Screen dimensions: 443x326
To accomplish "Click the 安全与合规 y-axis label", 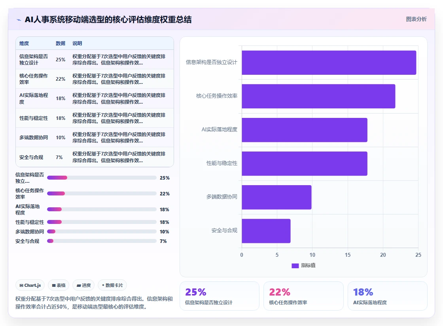I will pyautogui.click(x=224, y=231).
